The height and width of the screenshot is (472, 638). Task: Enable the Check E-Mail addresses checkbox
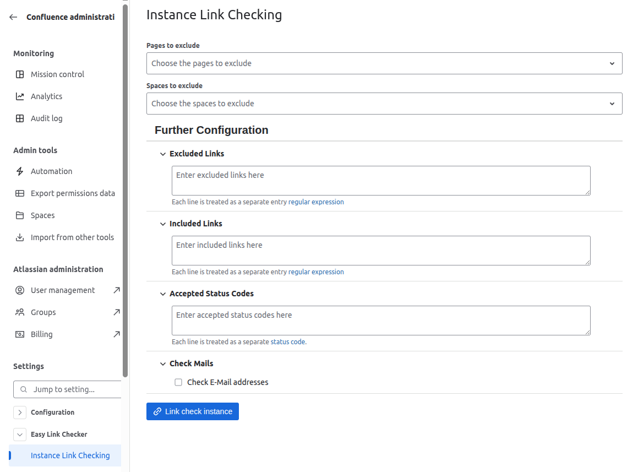pyautogui.click(x=178, y=382)
